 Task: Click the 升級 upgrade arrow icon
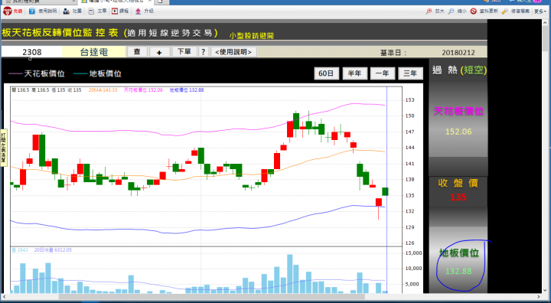point(138,11)
